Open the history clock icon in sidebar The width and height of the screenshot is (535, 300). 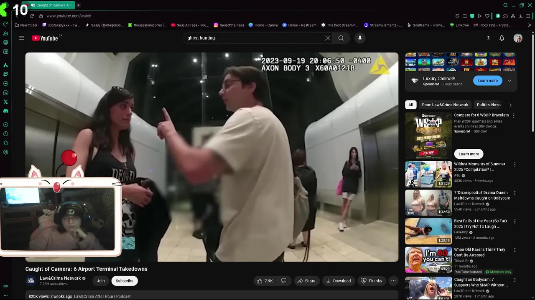[x=6, y=134]
